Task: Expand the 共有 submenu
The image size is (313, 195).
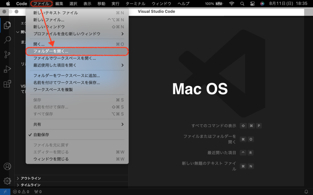Action: tap(77, 124)
